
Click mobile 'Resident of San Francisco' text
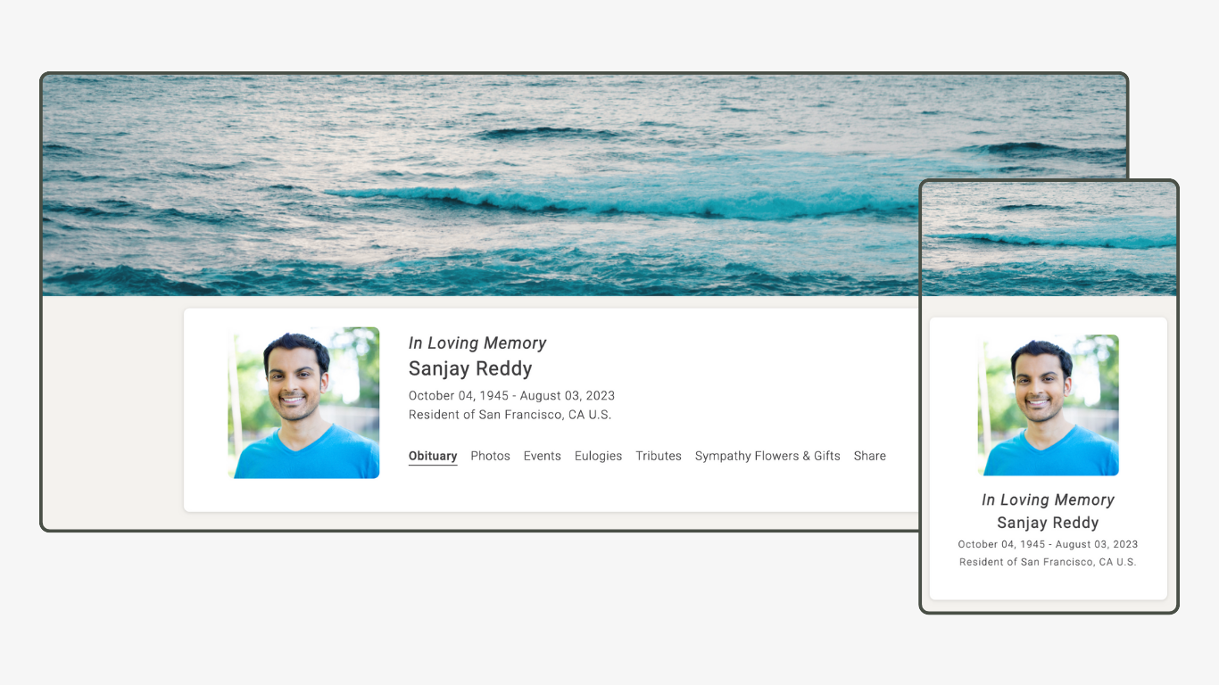click(x=1048, y=562)
